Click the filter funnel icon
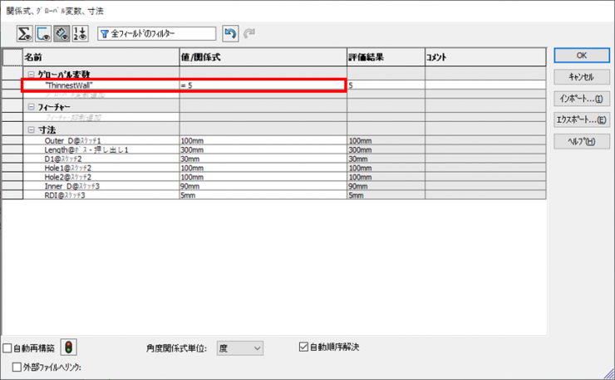The height and width of the screenshot is (380, 615). [x=105, y=33]
